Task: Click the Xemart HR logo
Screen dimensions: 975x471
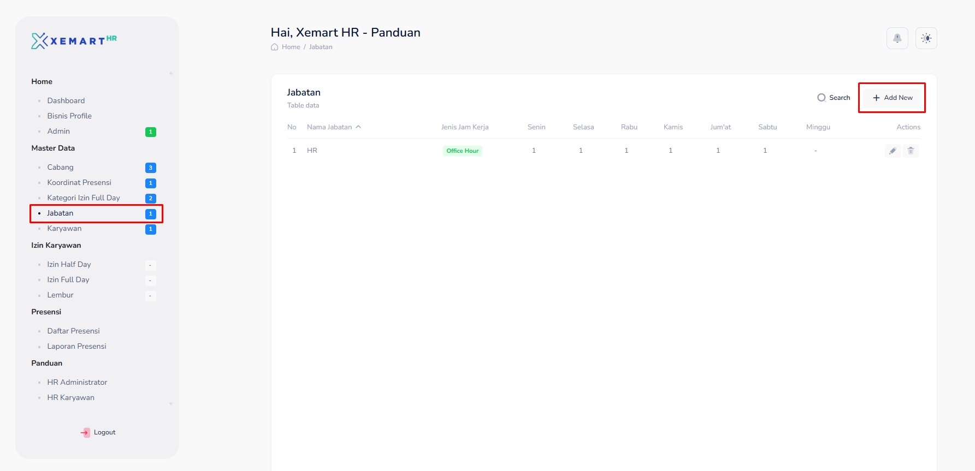Action: pyautogui.click(x=74, y=41)
